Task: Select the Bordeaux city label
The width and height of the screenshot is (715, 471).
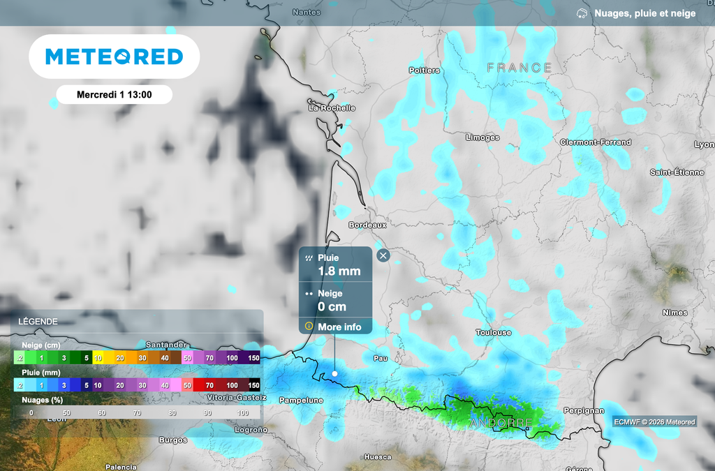Action: pos(367,225)
